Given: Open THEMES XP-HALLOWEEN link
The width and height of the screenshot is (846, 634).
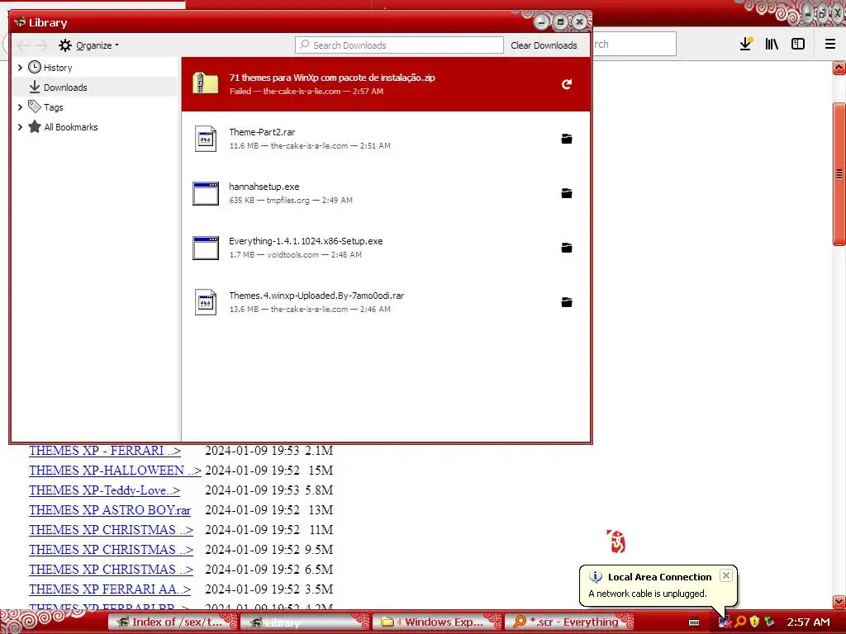Looking at the screenshot, I should (x=115, y=471).
